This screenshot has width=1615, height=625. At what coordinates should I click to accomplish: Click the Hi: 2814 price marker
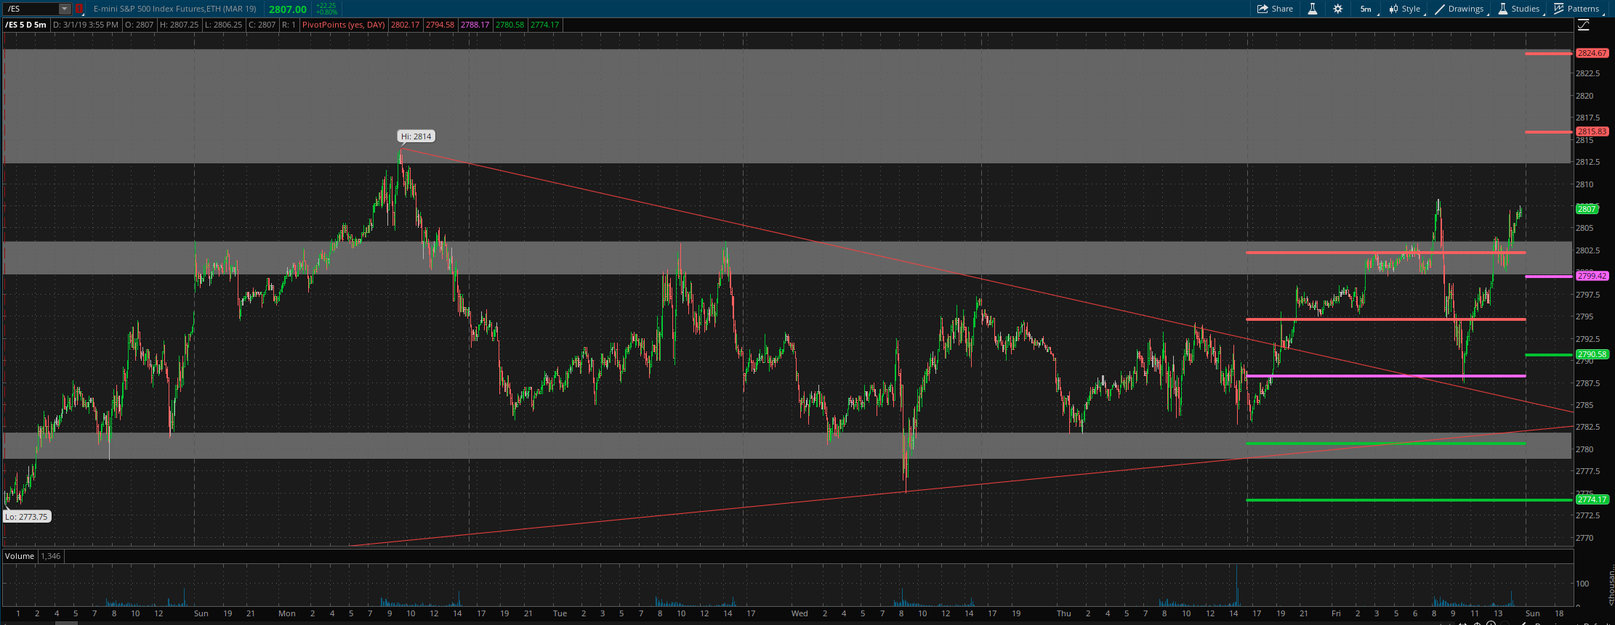(416, 136)
